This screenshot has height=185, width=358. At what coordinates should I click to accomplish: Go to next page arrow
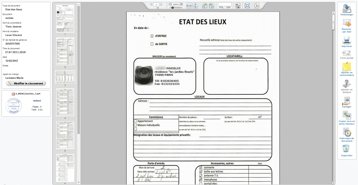tap(161, 4)
